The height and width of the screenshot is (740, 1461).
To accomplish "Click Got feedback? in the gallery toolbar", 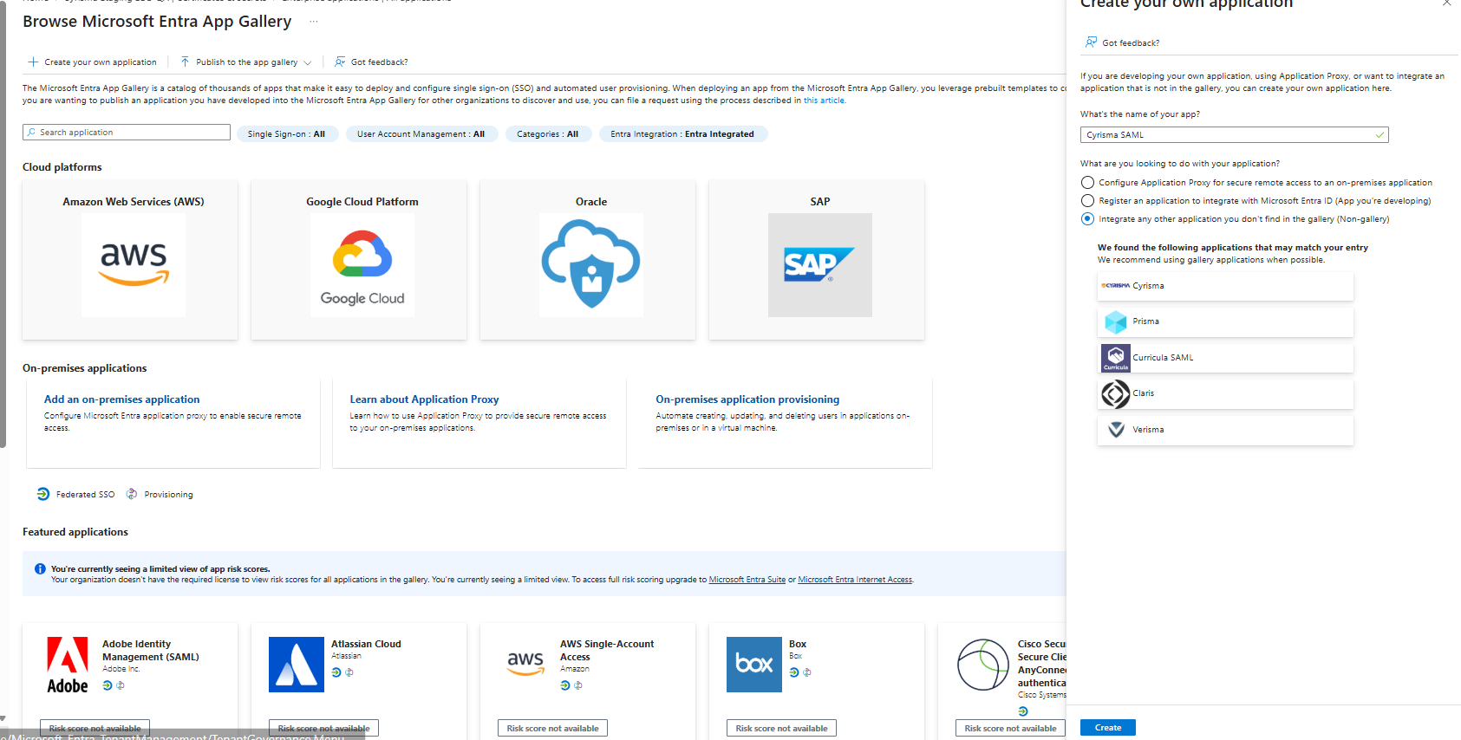I will 371,62.
